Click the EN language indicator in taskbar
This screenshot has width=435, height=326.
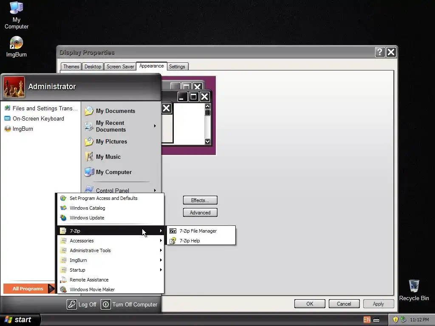[367, 320]
